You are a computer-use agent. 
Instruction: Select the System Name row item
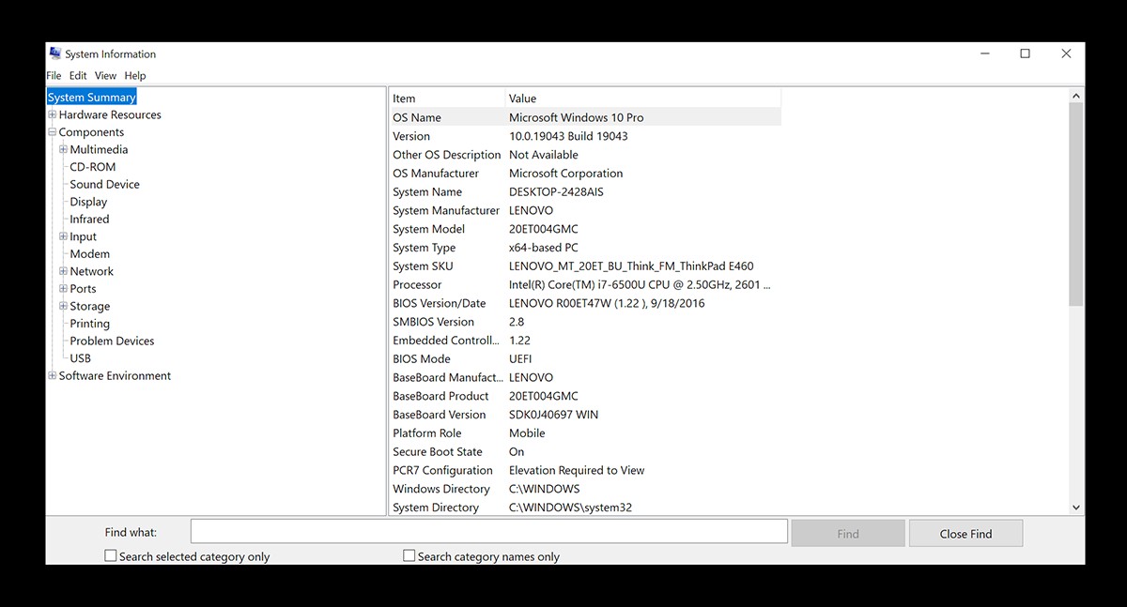coord(427,191)
